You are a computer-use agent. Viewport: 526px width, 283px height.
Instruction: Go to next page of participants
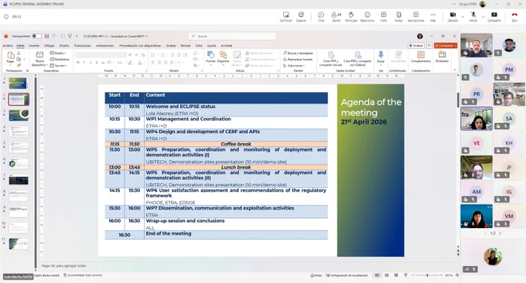point(500,234)
